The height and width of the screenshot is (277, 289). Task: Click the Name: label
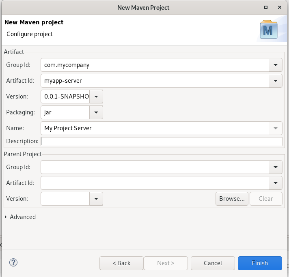(x=15, y=128)
